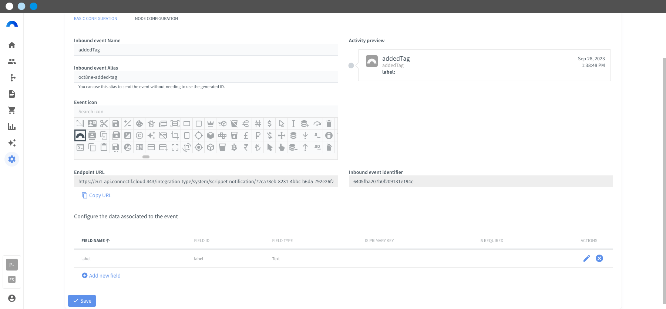The height and width of the screenshot is (309, 666).
Task: Select the dollar sign event icon
Action: click(x=270, y=124)
